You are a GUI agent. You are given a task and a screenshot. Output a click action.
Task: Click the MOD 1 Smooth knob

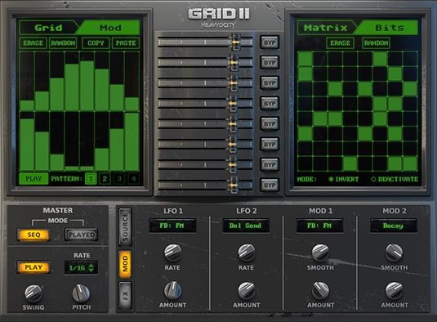click(320, 253)
